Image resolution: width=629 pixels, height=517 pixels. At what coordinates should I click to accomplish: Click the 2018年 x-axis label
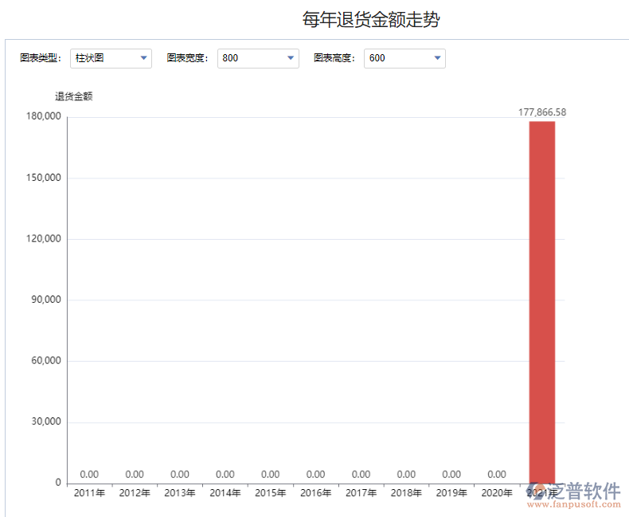point(406,492)
